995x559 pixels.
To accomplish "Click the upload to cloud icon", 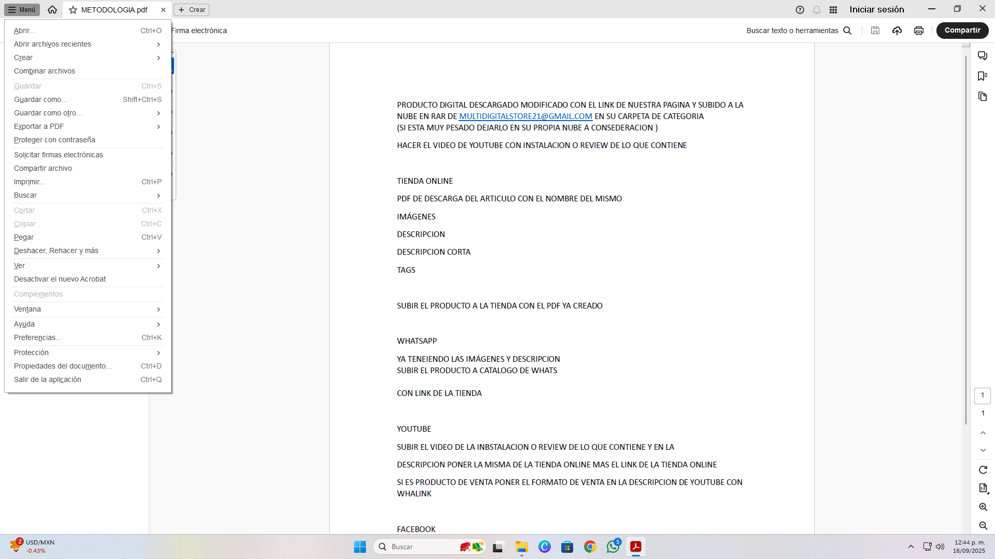I will tap(897, 31).
